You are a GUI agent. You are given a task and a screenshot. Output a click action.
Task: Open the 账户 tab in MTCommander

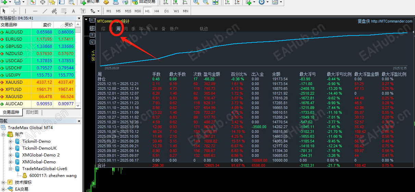tap(174, 29)
